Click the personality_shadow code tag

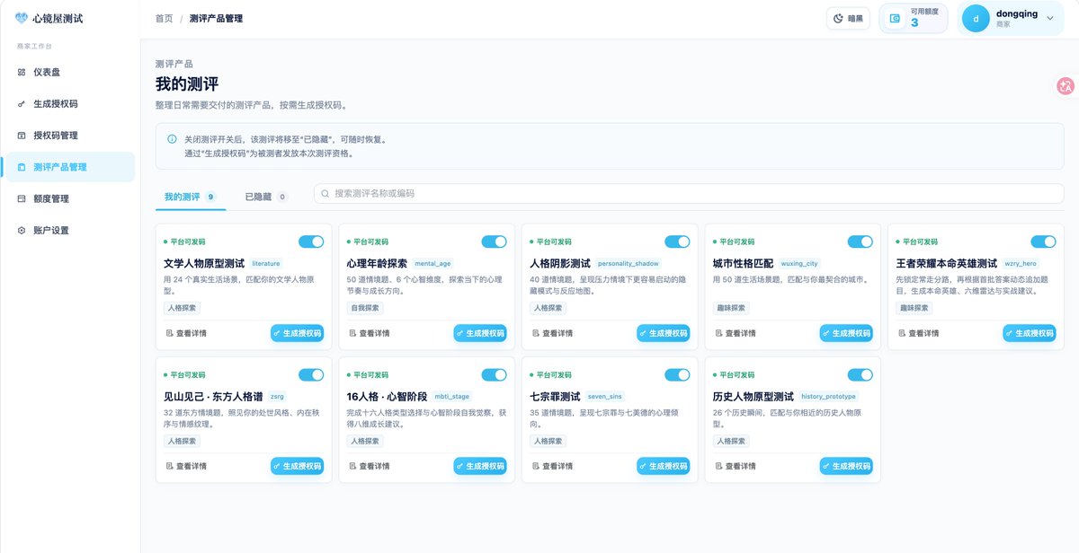(628, 264)
